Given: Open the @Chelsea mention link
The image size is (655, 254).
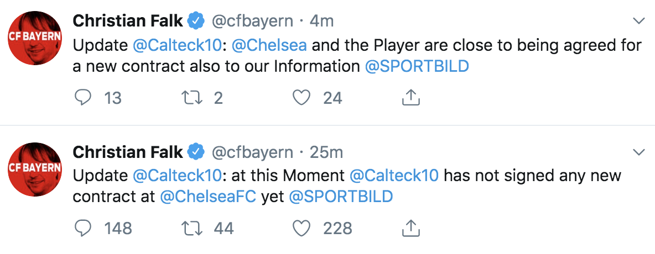Looking at the screenshot, I should [x=269, y=45].
